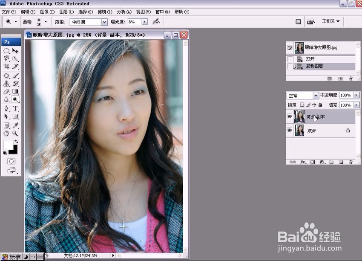Select the Burn tool in toolbox
The image size is (362, 261).
coord(15,99)
